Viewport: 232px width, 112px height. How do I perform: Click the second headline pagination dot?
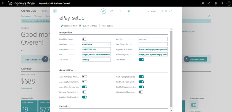[23, 51]
